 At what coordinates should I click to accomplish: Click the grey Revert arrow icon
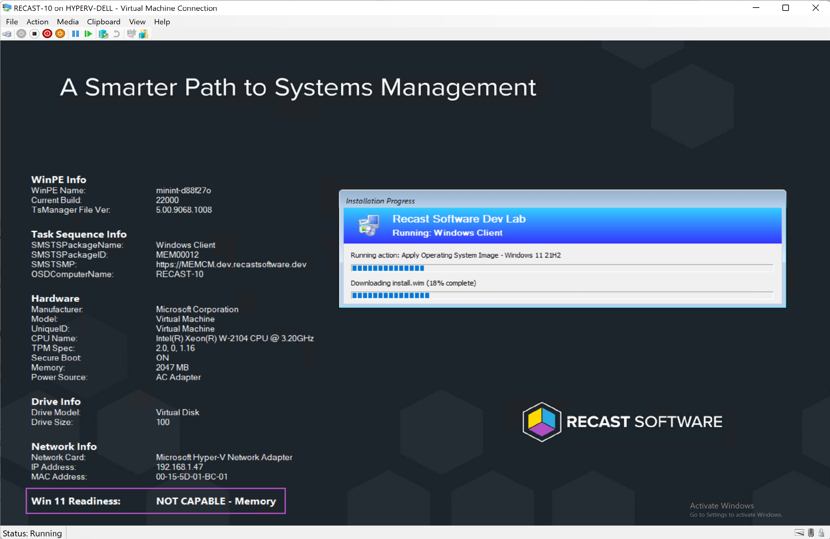pos(117,34)
